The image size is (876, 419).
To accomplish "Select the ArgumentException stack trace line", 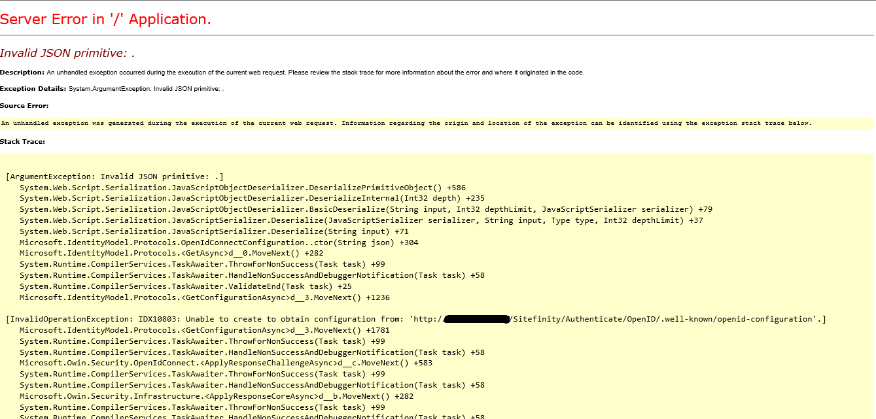I will pos(114,176).
